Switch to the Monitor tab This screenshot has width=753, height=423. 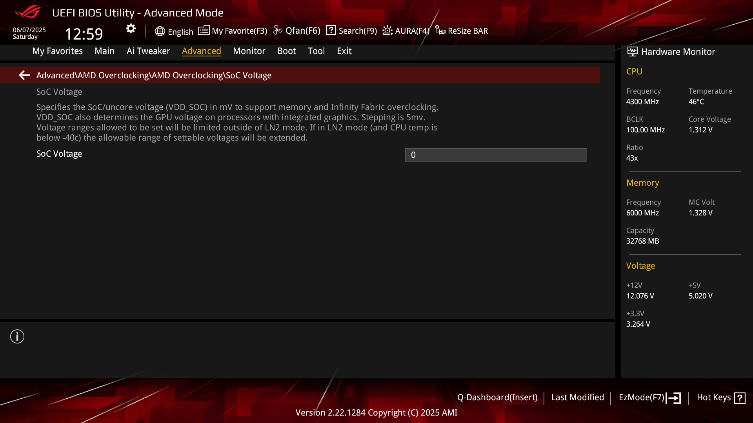[249, 51]
